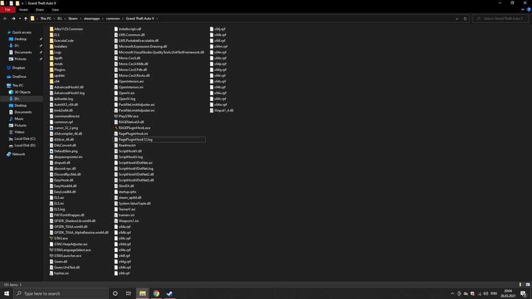
Task: Open Help with the question mark icon
Action: [529, 10]
